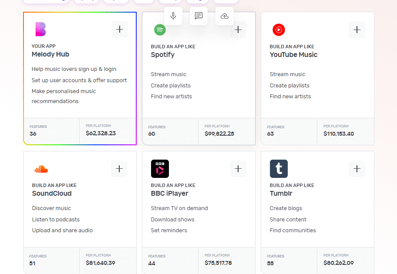Image resolution: width=397 pixels, height=274 pixels.
Task: Click 'Create playlists' on YouTube Music card
Action: coord(289,86)
